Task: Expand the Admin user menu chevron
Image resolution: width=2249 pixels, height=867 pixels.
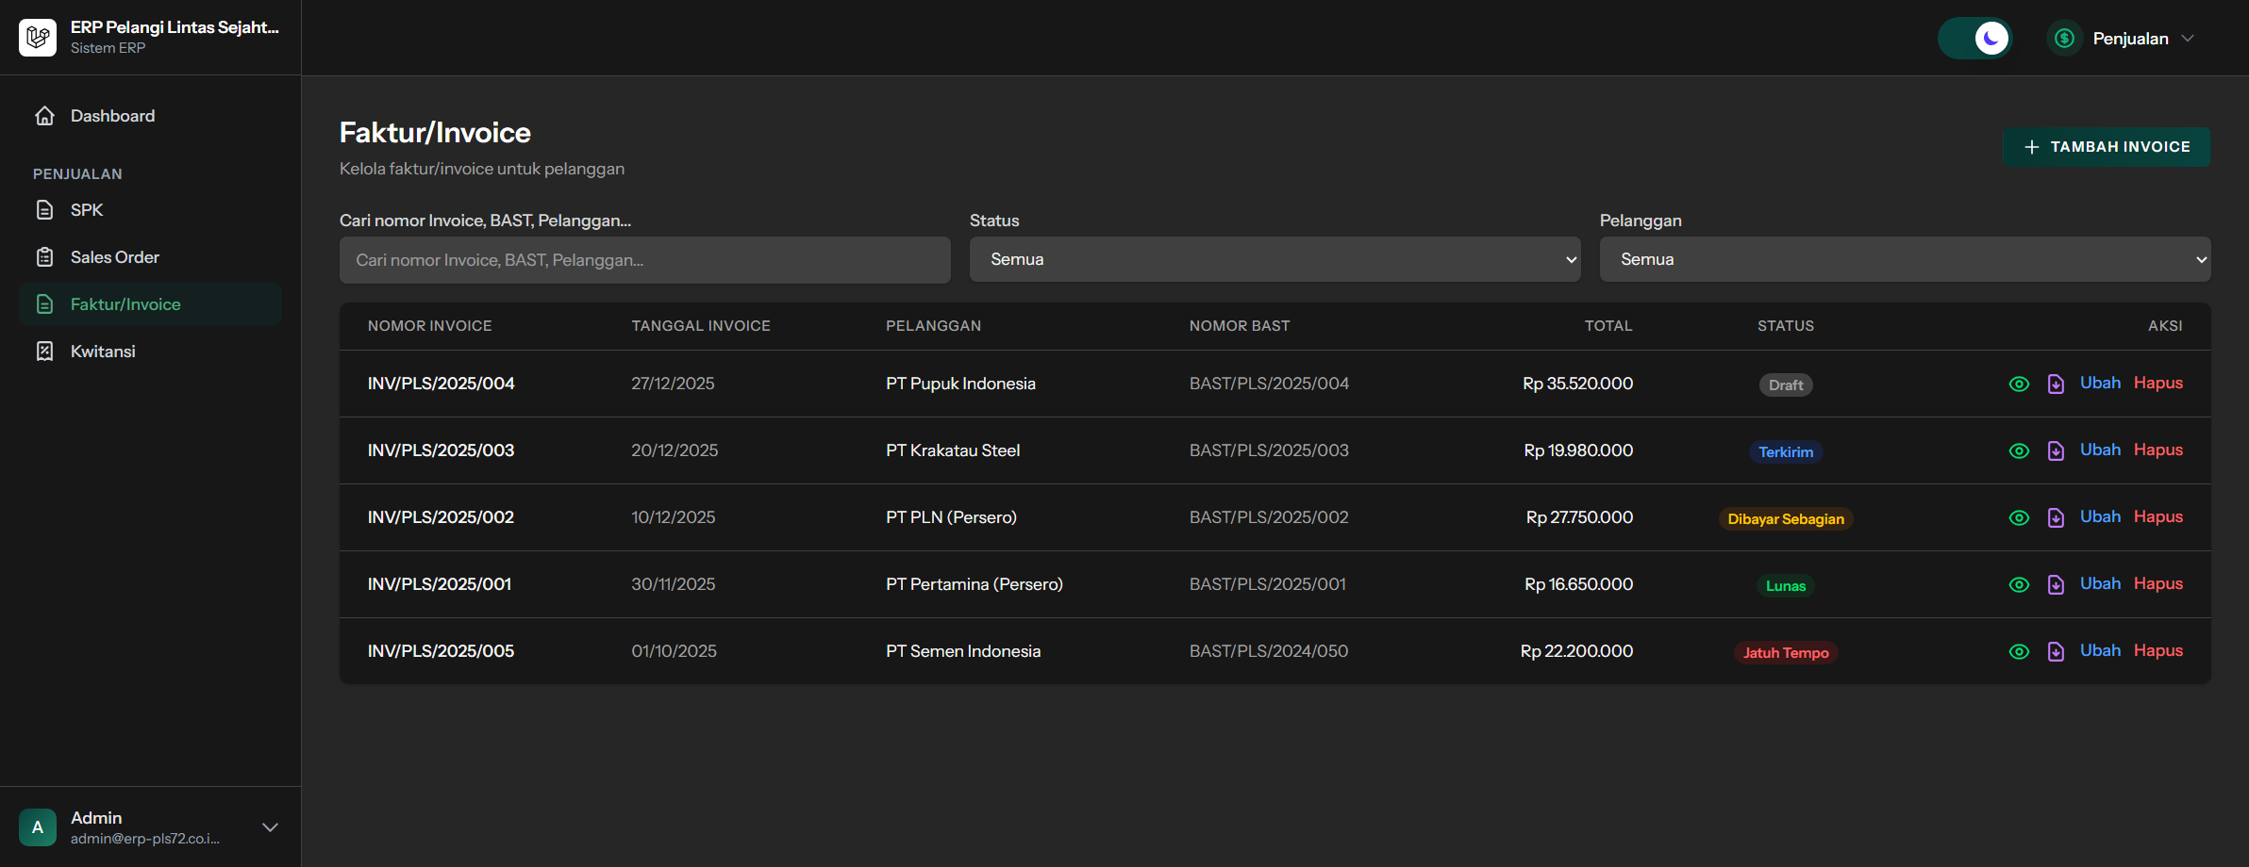Action: coord(270,827)
